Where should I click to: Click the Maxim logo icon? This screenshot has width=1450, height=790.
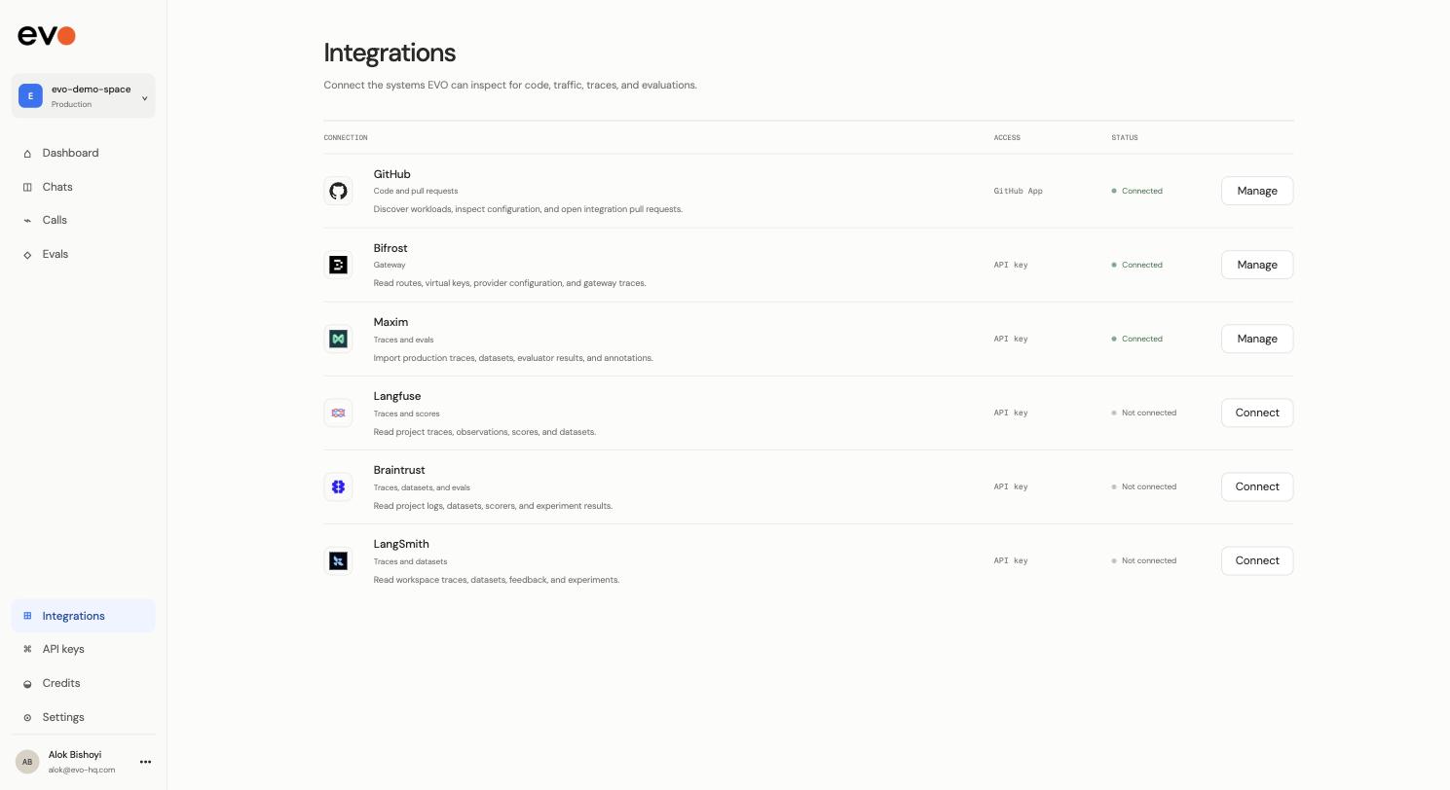click(338, 339)
